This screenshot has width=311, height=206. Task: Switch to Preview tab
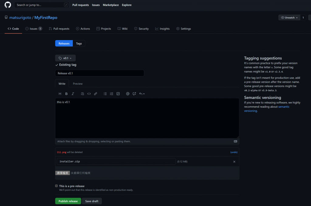(x=77, y=84)
